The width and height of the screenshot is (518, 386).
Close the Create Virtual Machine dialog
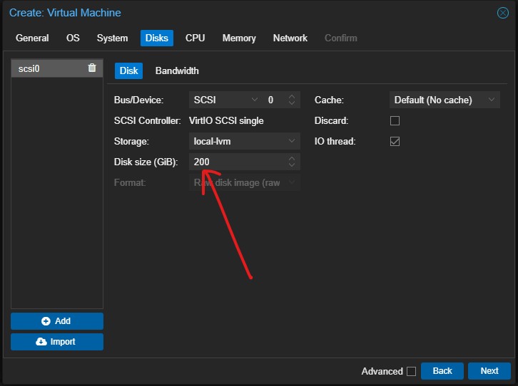click(x=502, y=13)
